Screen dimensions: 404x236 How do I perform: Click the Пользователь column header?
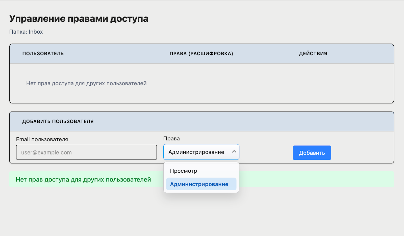[43, 54]
